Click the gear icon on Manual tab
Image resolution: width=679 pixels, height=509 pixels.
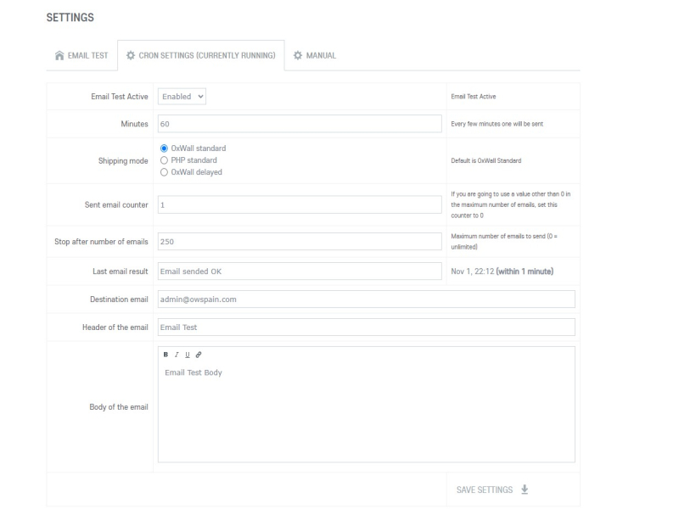[297, 55]
